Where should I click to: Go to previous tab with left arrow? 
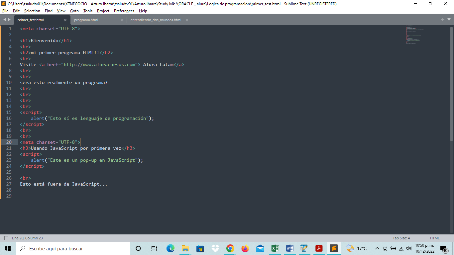(4, 20)
